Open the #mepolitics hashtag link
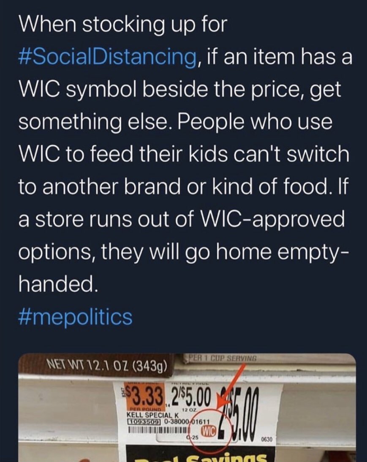The image size is (367, 462). [x=75, y=317]
